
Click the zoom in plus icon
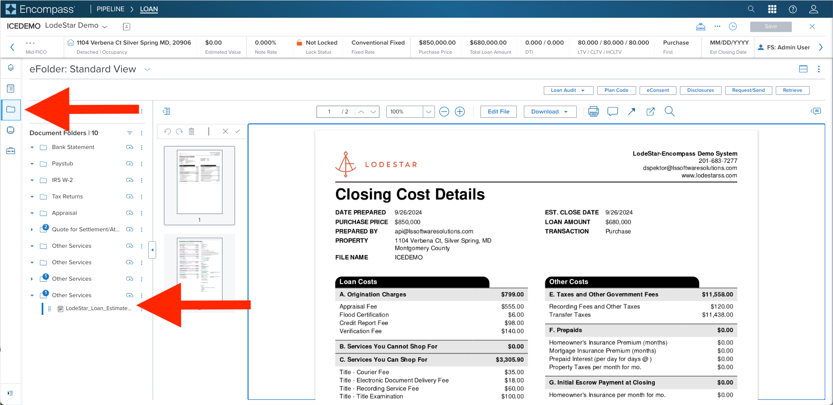tap(460, 112)
